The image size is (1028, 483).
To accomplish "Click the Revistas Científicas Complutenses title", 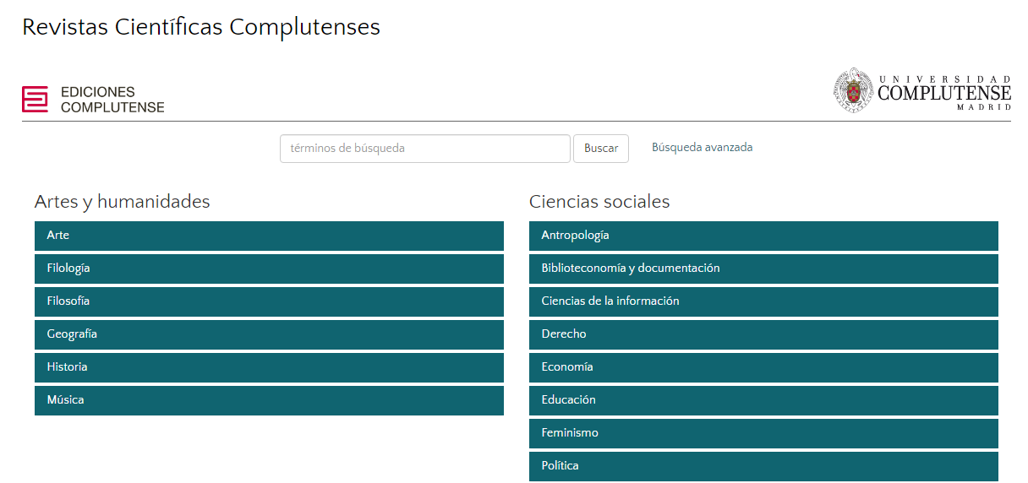I will click(201, 27).
